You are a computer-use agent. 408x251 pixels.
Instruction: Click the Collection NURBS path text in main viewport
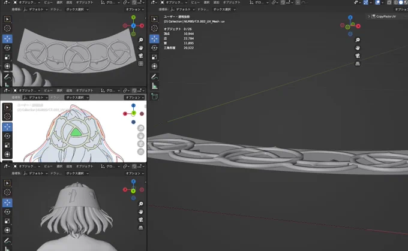click(x=194, y=22)
